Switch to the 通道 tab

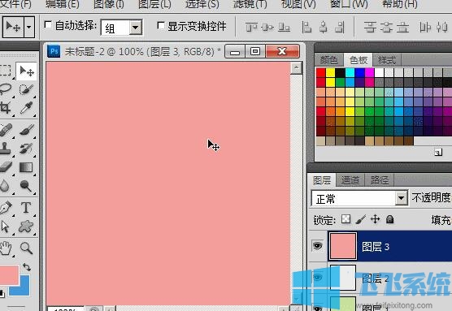tap(350, 180)
